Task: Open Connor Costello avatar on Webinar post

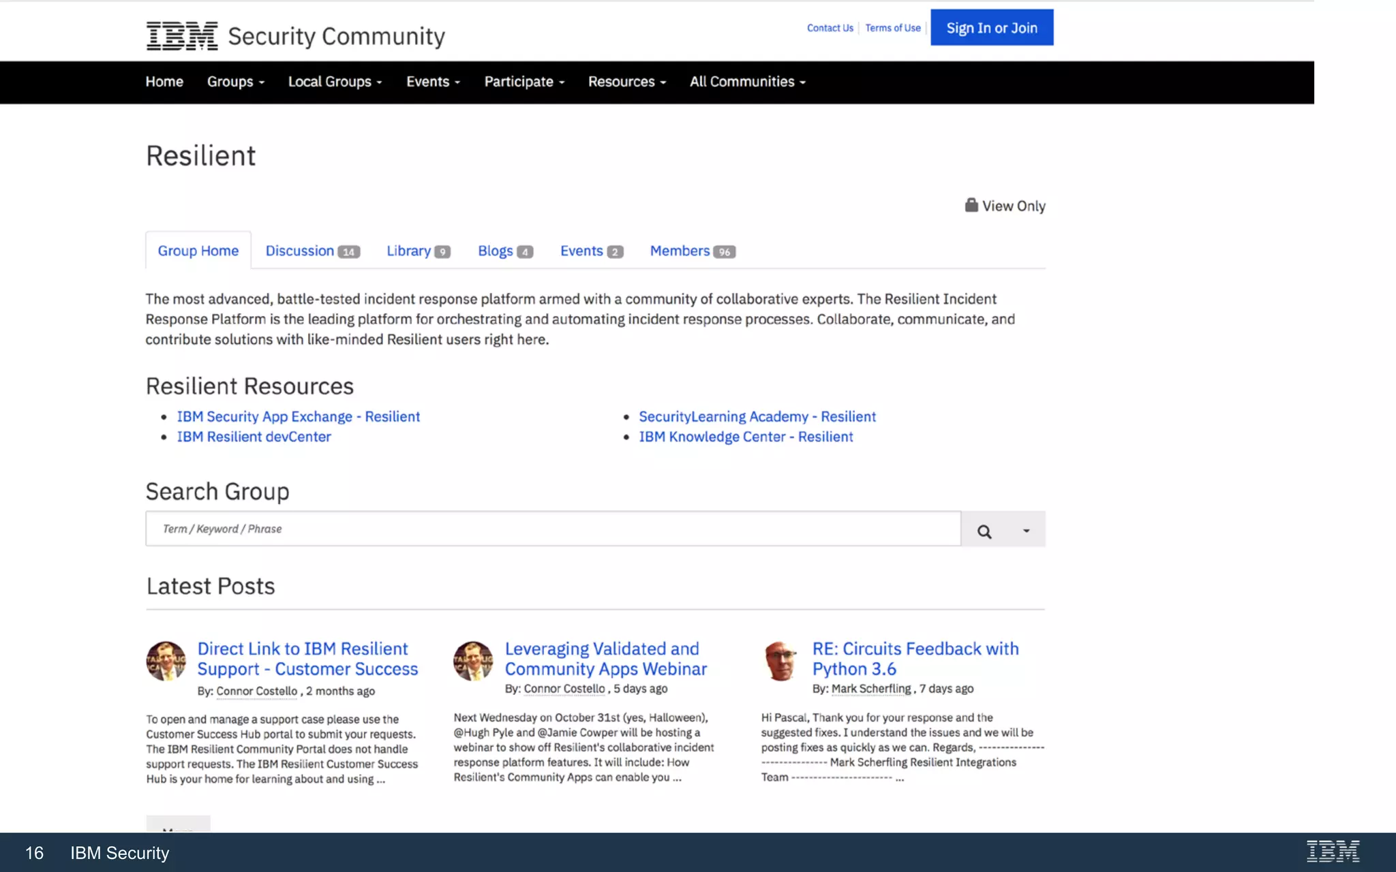Action: tap(473, 661)
